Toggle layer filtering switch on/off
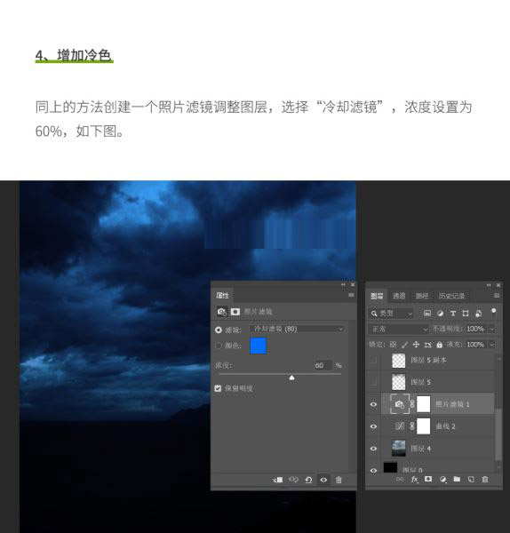This screenshot has width=510, height=533. pos(493,313)
